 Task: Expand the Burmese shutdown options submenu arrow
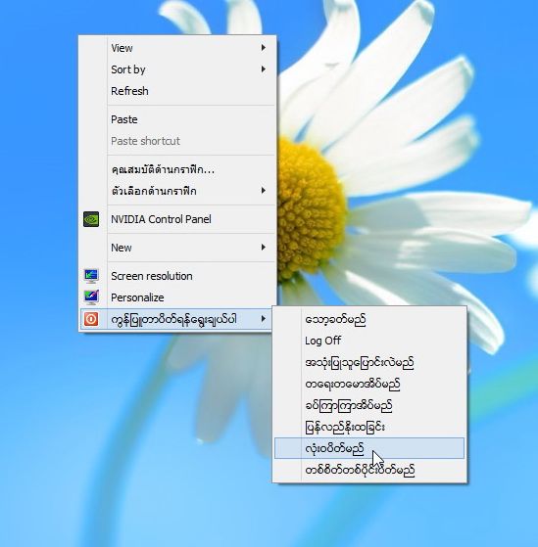264,318
